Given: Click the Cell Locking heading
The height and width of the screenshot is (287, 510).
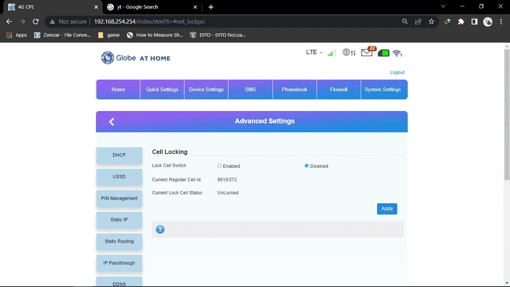Looking at the screenshot, I should point(170,152).
